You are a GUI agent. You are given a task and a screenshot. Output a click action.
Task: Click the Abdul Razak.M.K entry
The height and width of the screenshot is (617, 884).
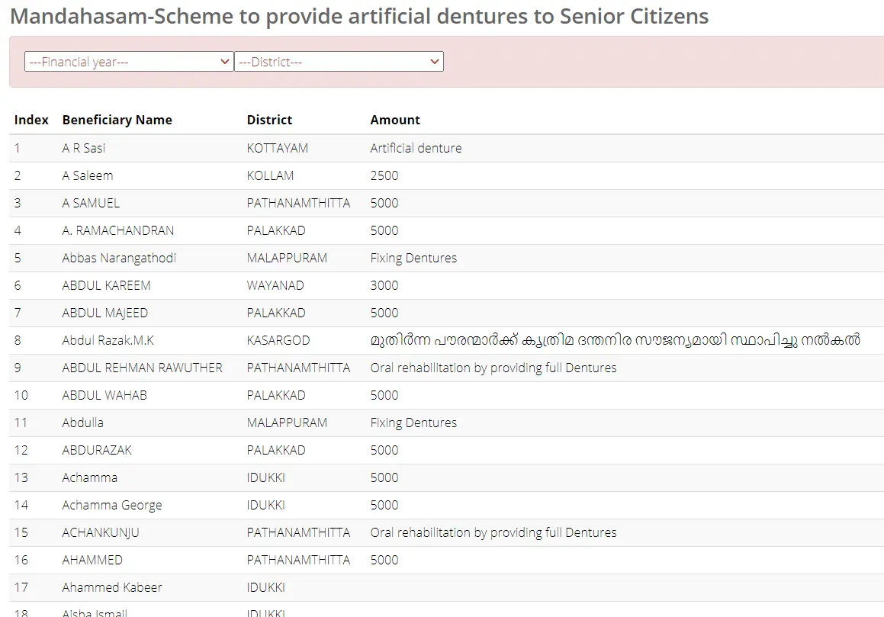pos(108,340)
